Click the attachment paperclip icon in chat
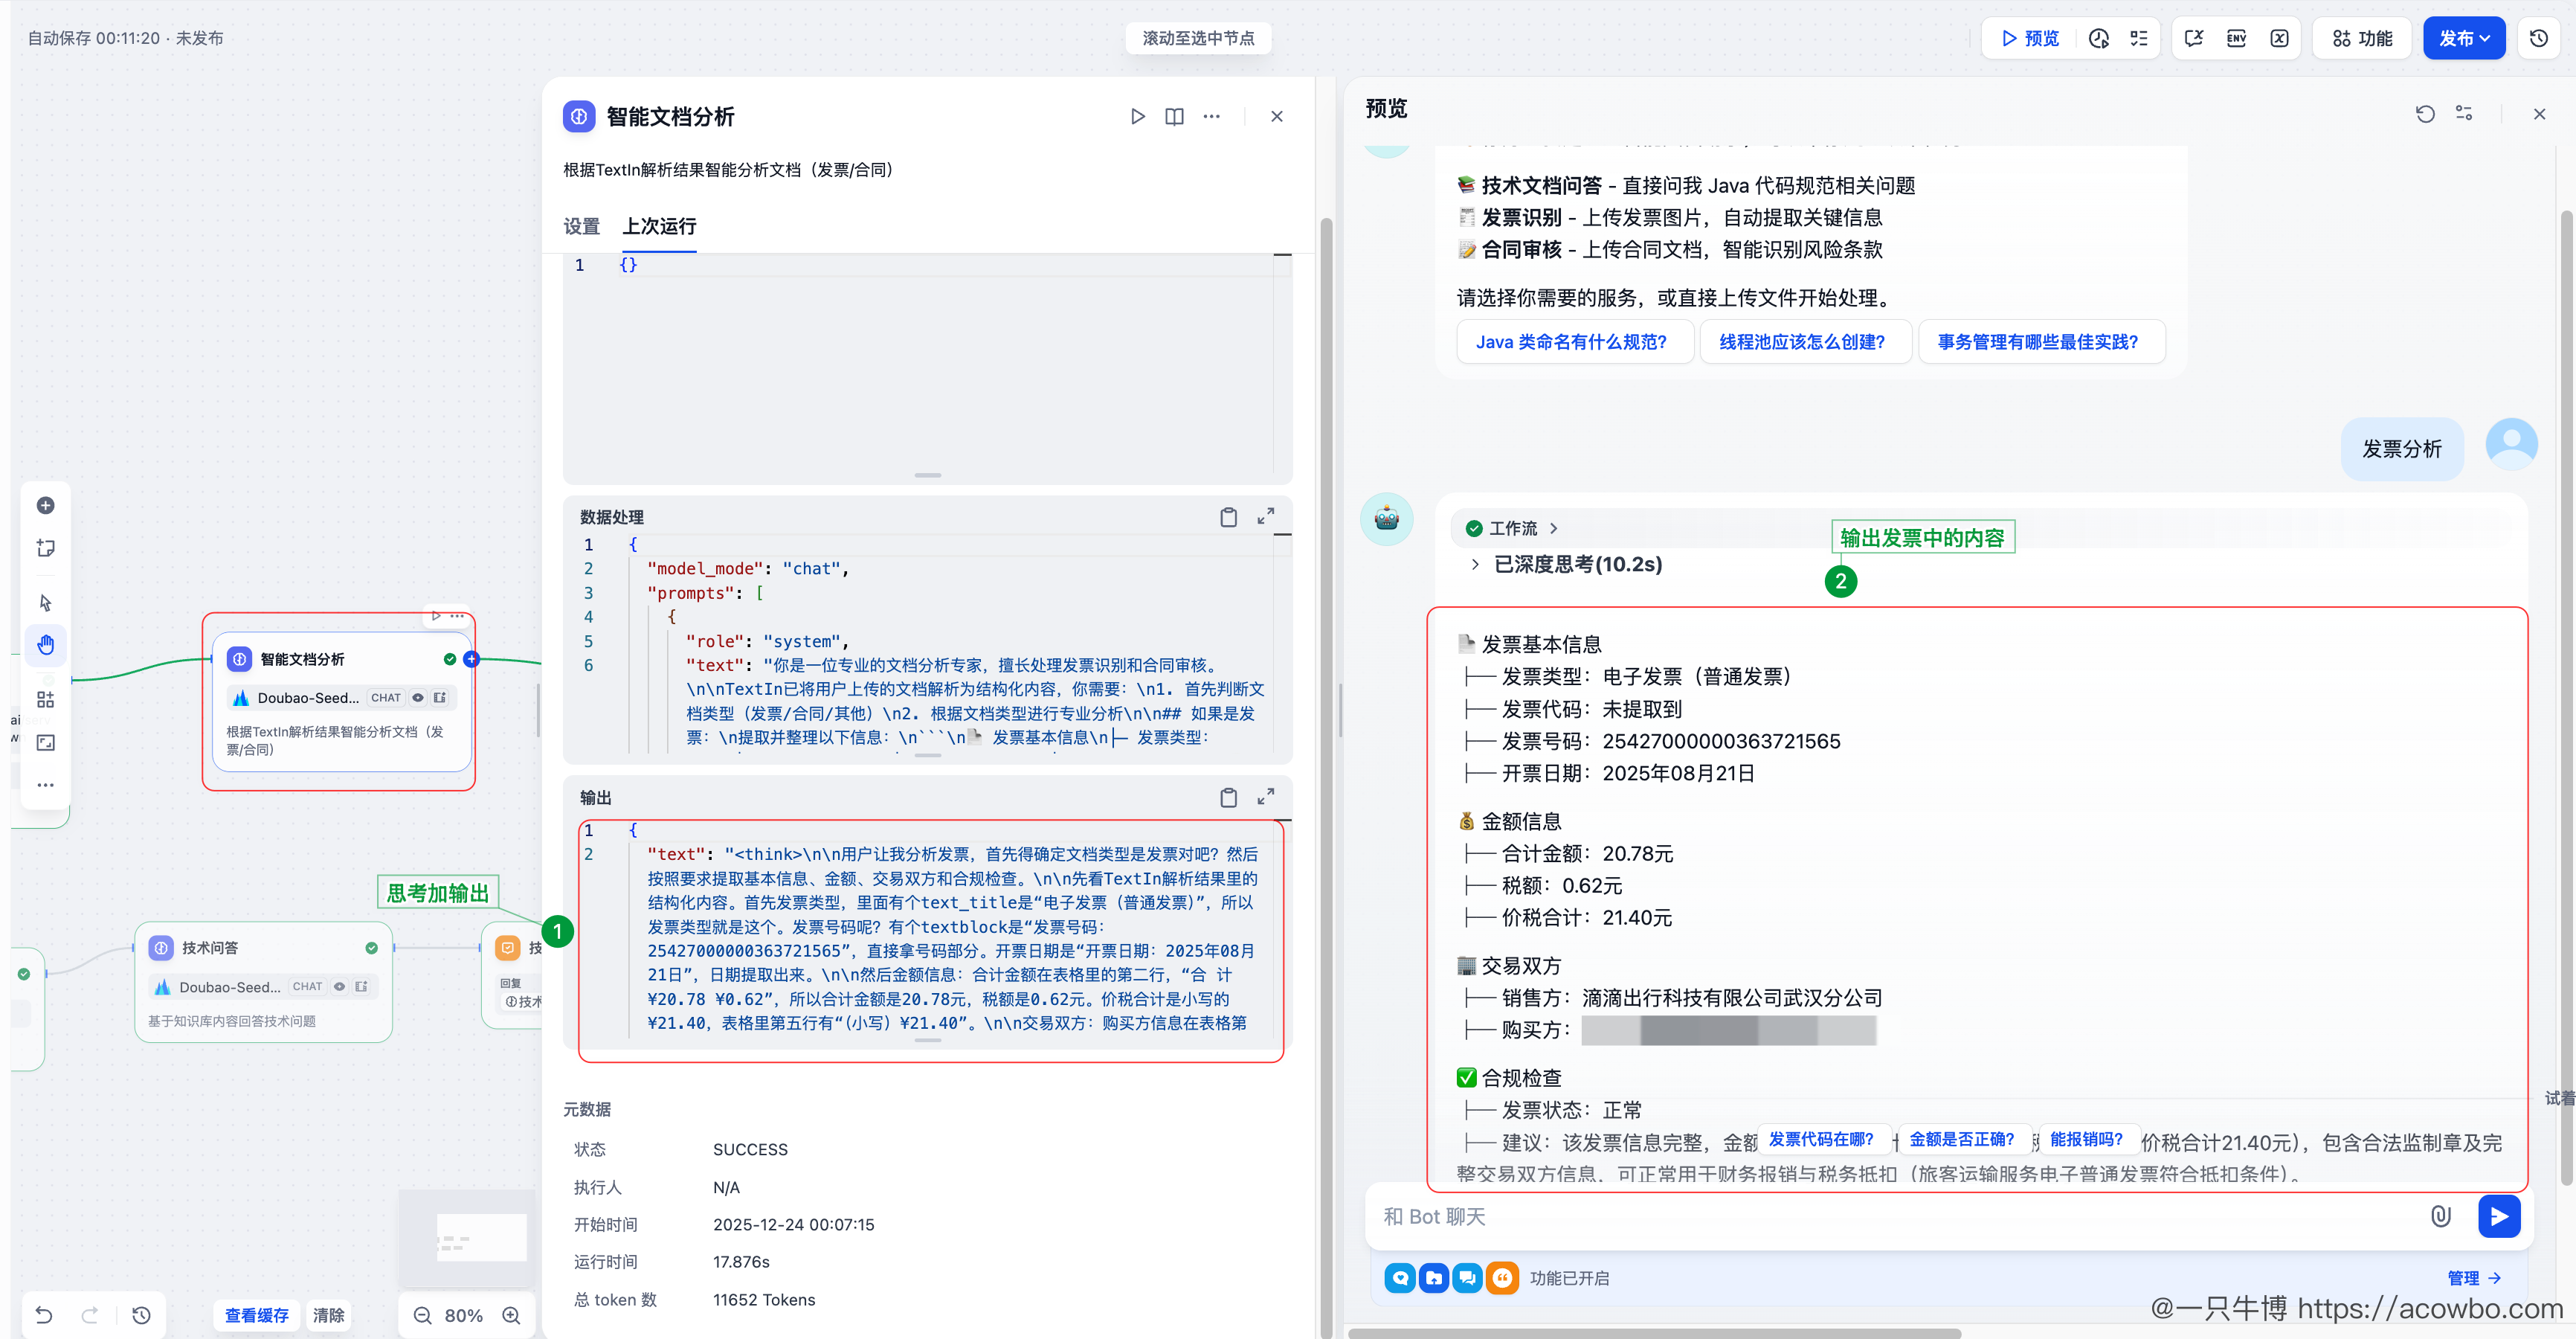 2440,1216
